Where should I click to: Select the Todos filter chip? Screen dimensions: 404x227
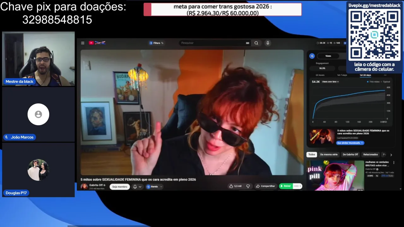[x=312, y=154]
